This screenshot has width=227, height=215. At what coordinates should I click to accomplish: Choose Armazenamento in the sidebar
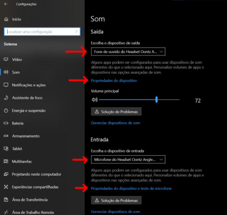tap(26, 136)
